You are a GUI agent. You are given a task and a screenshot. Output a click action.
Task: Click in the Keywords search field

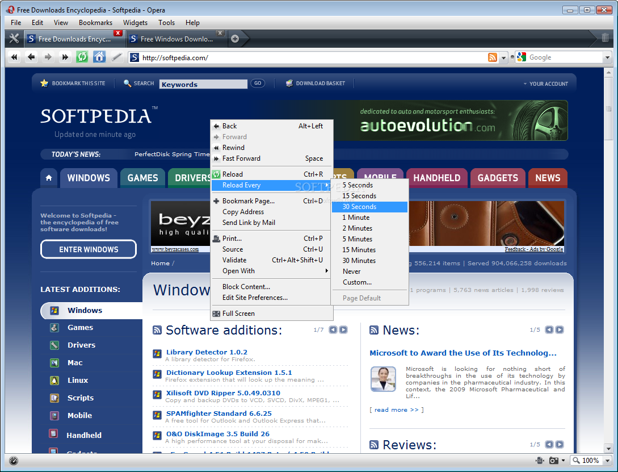tap(203, 84)
